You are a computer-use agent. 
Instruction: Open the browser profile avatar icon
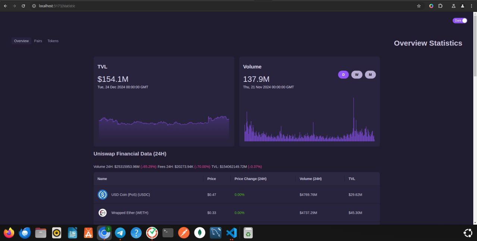[x=462, y=6]
